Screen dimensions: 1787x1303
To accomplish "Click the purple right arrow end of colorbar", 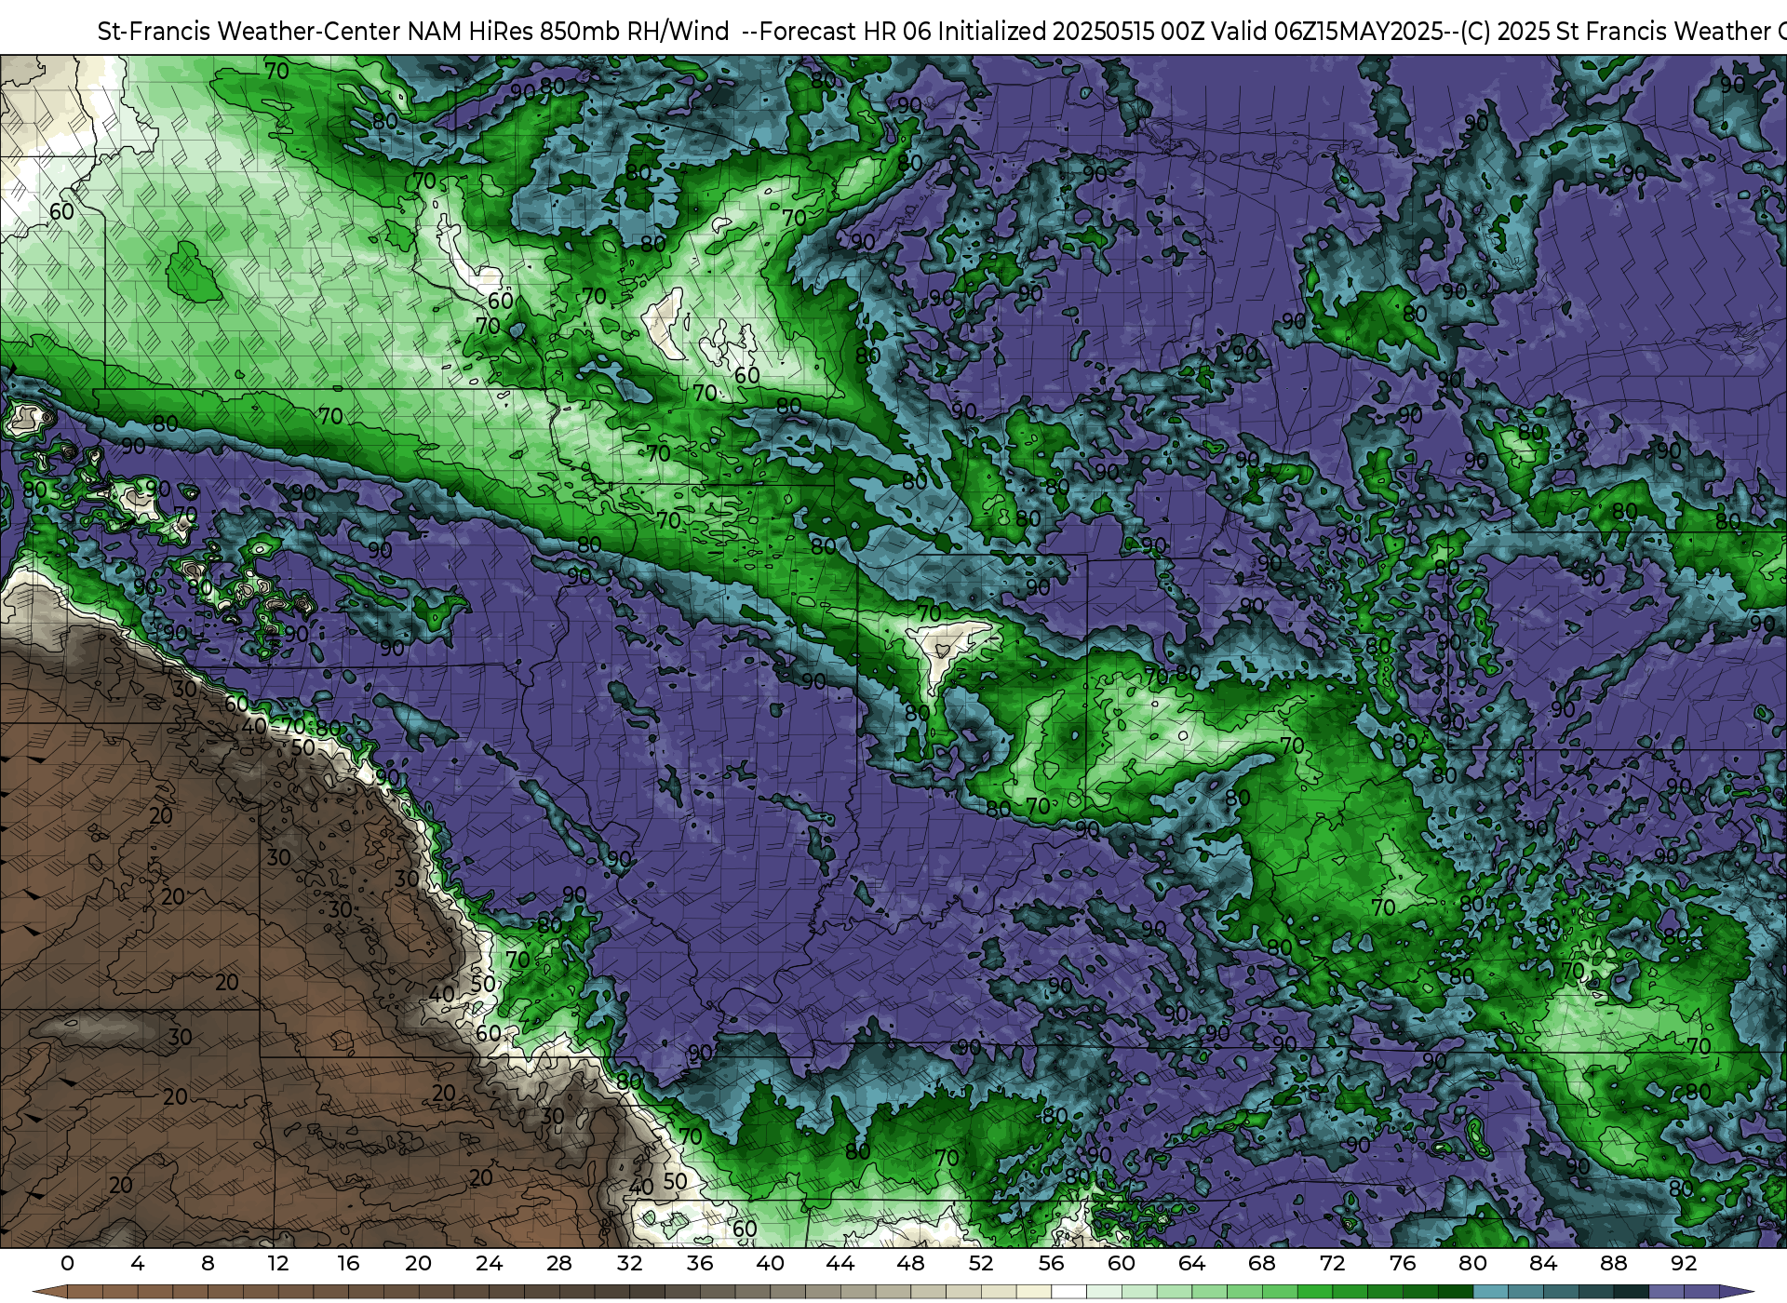I will [x=1737, y=1292].
